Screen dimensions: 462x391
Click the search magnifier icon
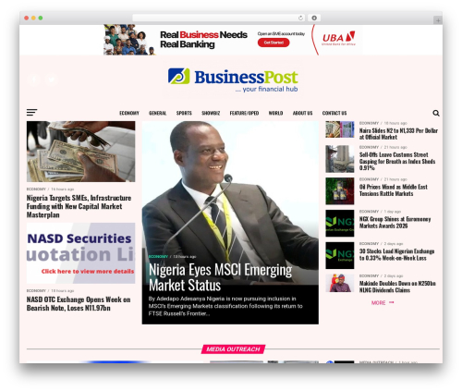tap(436, 113)
